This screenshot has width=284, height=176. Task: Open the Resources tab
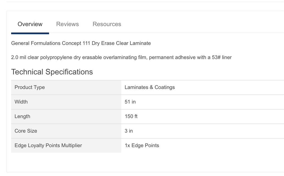click(x=107, y=24)
